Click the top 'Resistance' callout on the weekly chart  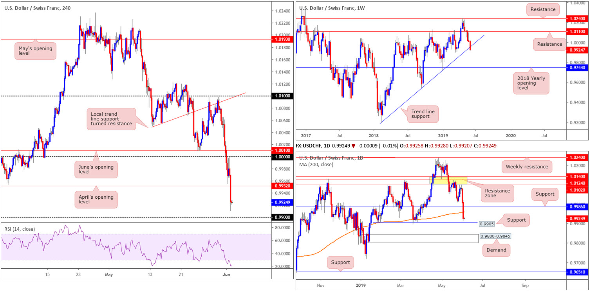542,9
